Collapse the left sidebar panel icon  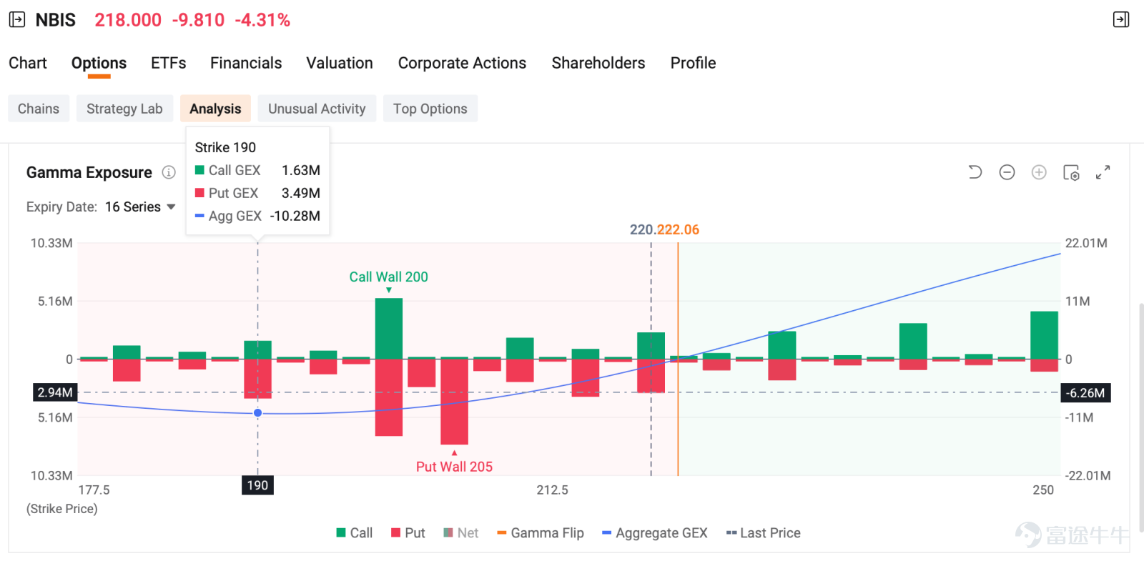[16, 20]
